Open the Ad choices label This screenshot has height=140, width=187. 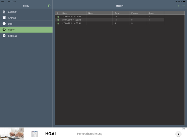184,129
